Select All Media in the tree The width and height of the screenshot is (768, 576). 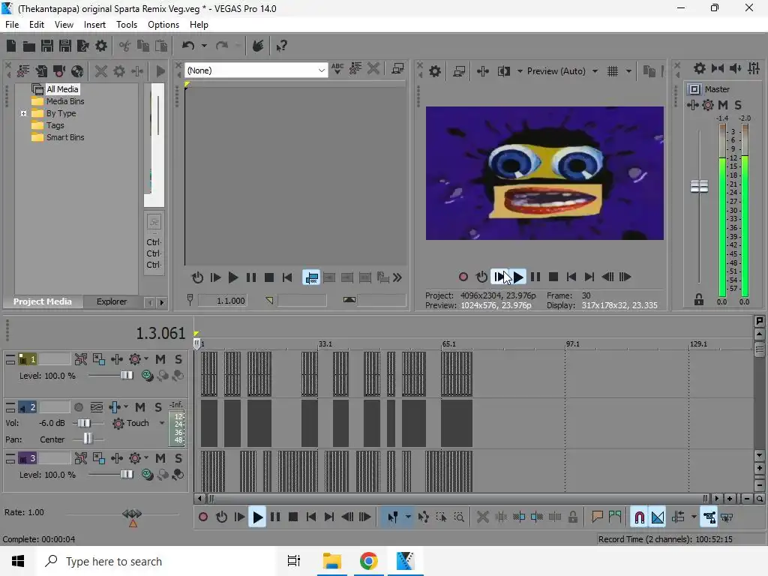click(x=62, y=89)
